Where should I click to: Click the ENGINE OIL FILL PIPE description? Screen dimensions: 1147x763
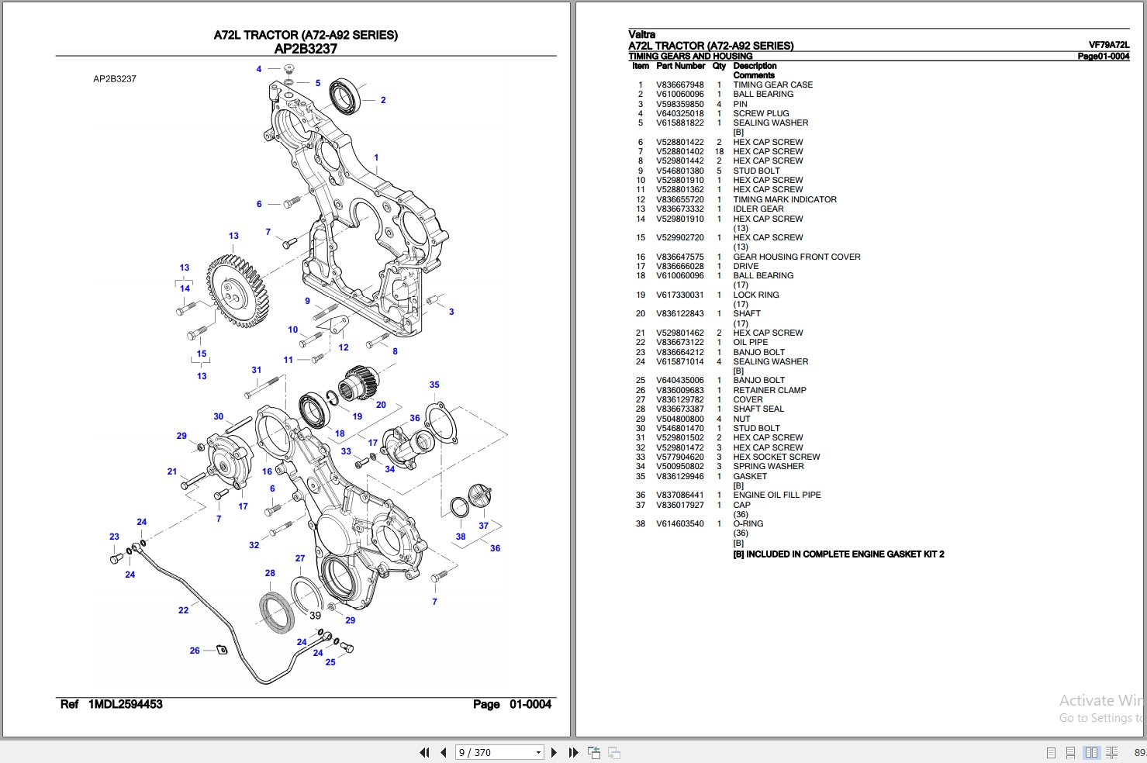(x=777, y=495)
